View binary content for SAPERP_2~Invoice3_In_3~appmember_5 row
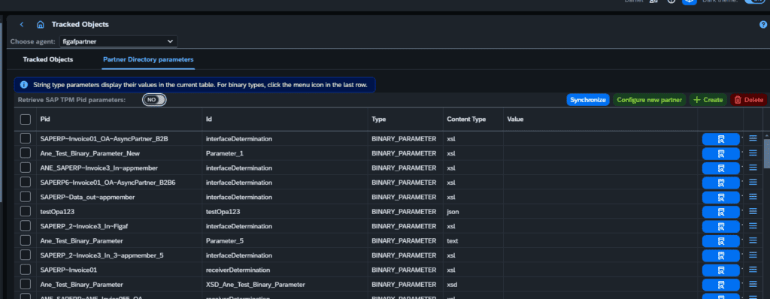Viewport: 770px width, 299px height. (721, 255)
